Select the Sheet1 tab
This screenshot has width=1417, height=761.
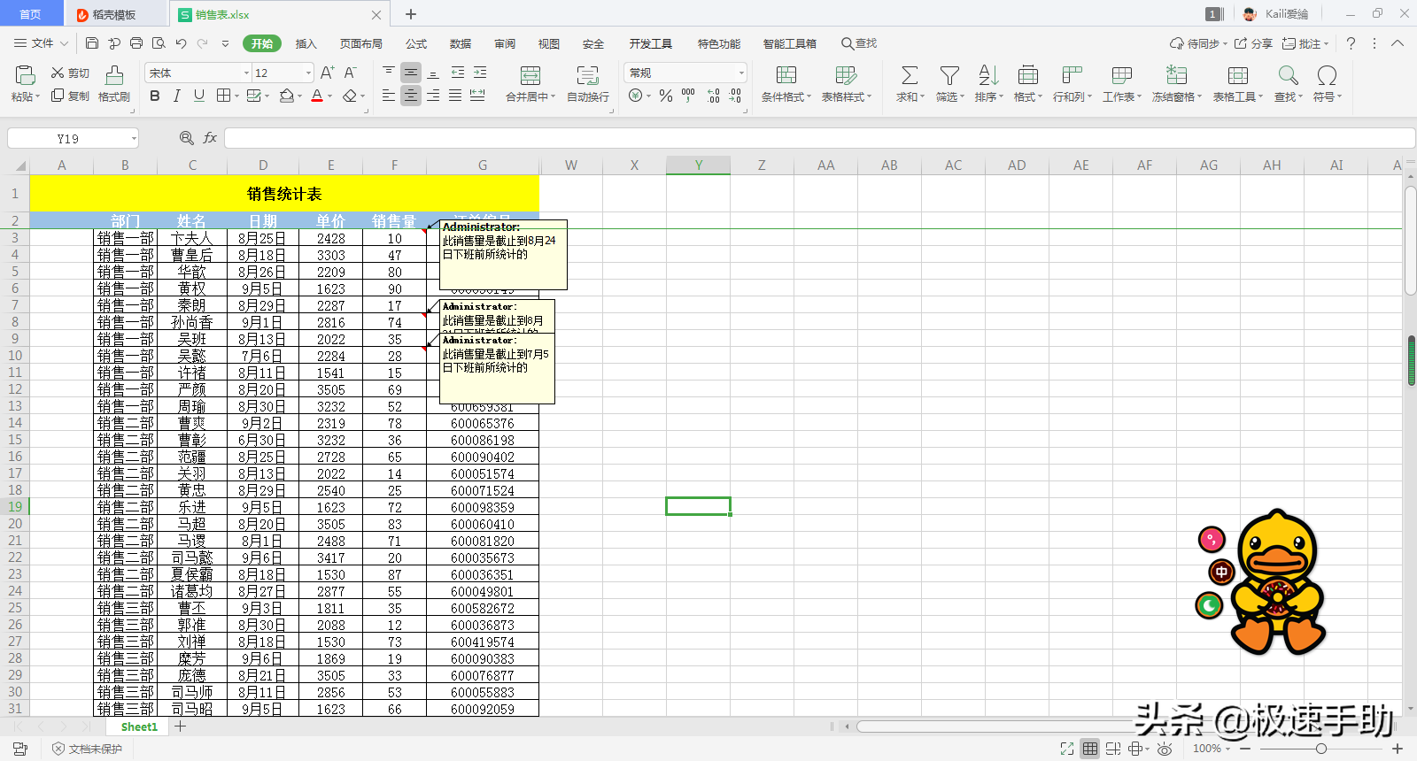[x=139, y=726]
